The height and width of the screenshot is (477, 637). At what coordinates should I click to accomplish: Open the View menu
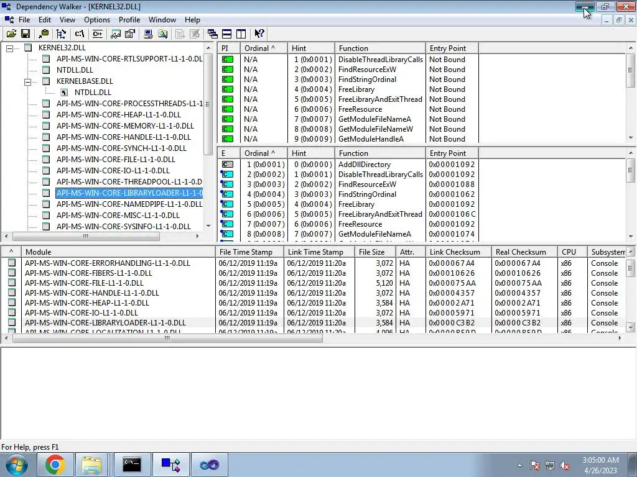coord(67,19)
